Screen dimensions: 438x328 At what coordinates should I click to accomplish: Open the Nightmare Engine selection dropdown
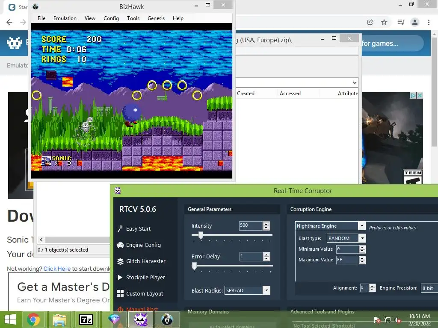(362, 225)
